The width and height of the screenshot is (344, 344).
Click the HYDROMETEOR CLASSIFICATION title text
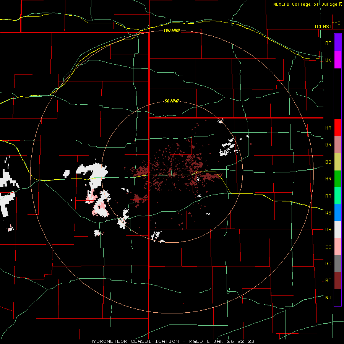click(x=134, y=341)
